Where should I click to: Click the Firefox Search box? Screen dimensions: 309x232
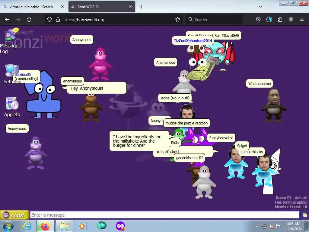tap(214, 20)
